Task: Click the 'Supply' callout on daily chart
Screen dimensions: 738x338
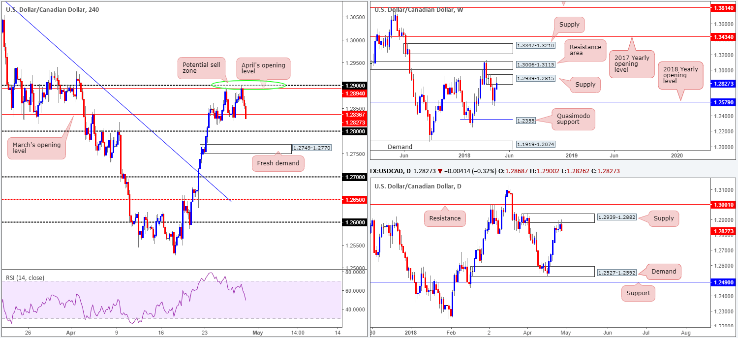Action: tap(664, 218)
